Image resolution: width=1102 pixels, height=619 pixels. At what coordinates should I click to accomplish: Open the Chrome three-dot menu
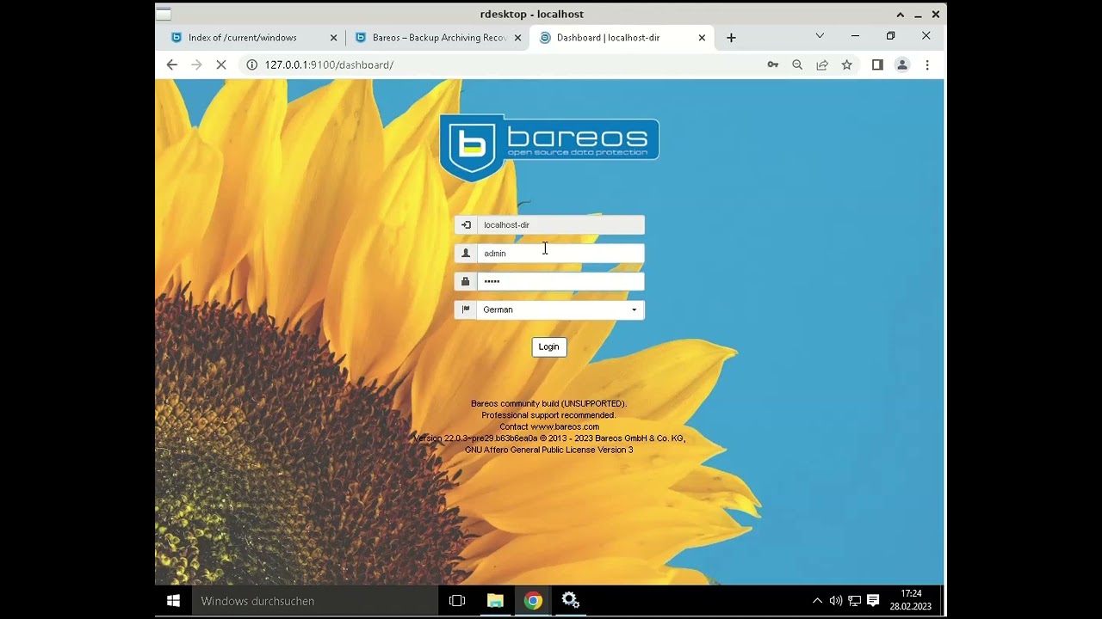click(x=927, y=64)
